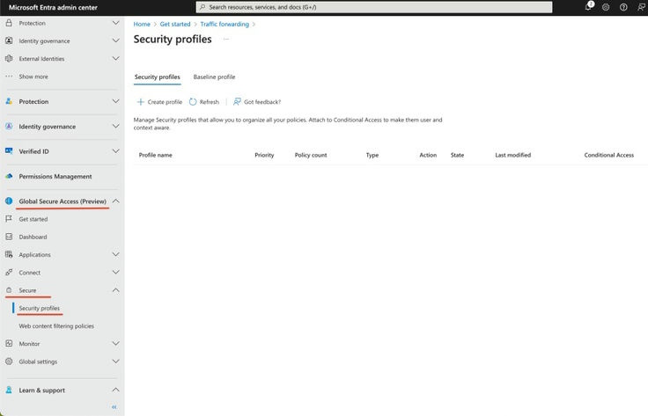Click the Secure lock icon
This screenshot has height=416, width=648.
click(x=9, y=290)
